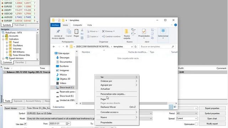Screen dimensions: 228x128
Task: Expand the Oscillators folder in Navigator
Action: click(x=7, y=46)
